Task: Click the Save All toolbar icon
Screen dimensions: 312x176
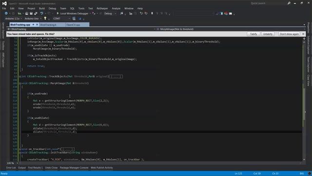Action: (x=36, y=13)
